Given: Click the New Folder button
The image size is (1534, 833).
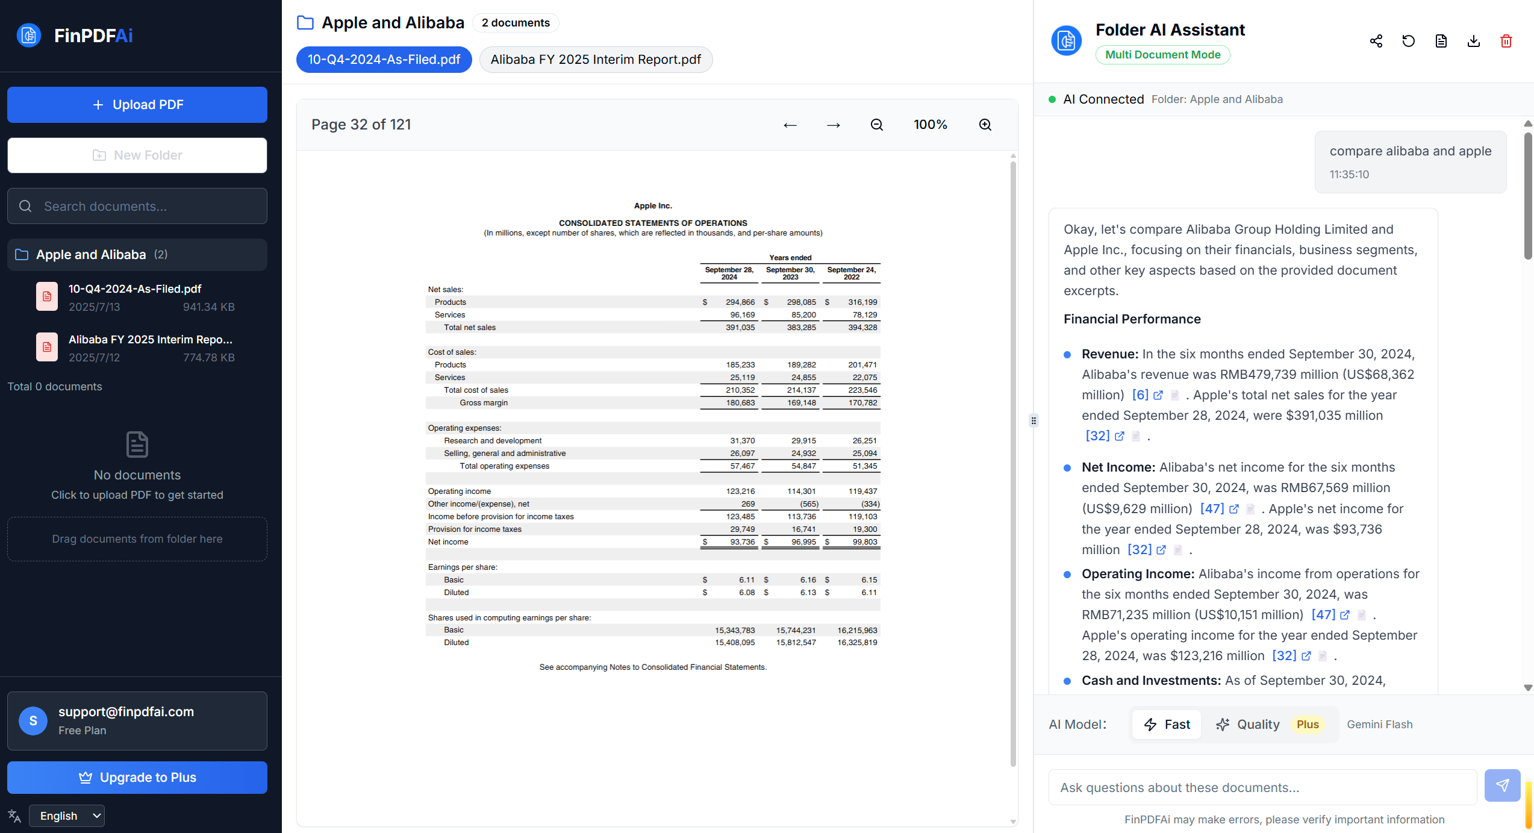Looking at the screenshot, I should coord(137,155).
